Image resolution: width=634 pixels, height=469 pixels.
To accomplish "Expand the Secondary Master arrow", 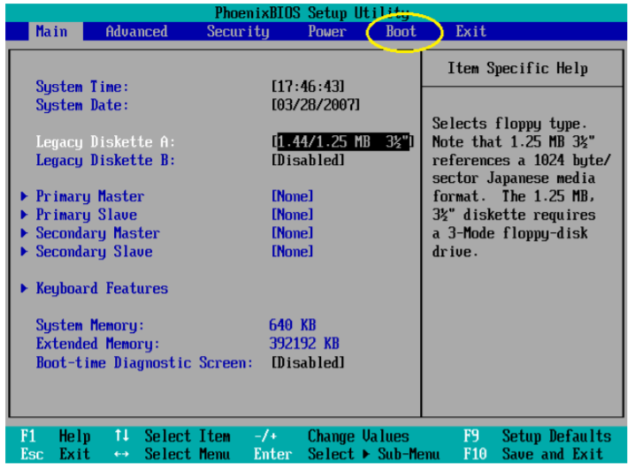I will click(x=24, y=233).
